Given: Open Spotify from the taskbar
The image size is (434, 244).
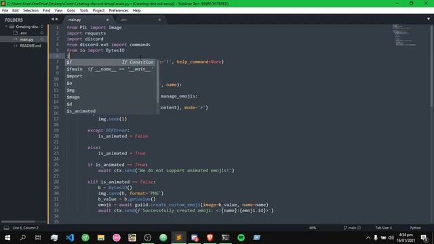Looking at the screenshot, I should 241,238.
